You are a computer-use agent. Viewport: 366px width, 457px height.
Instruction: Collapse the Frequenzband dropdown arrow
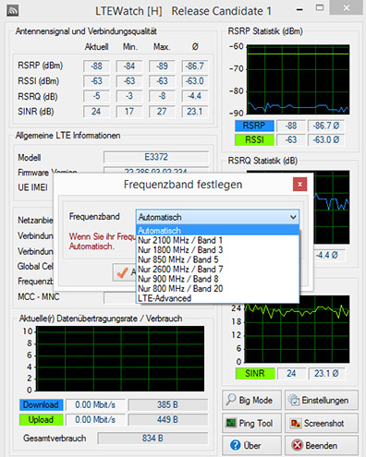[x=293, y=217]
